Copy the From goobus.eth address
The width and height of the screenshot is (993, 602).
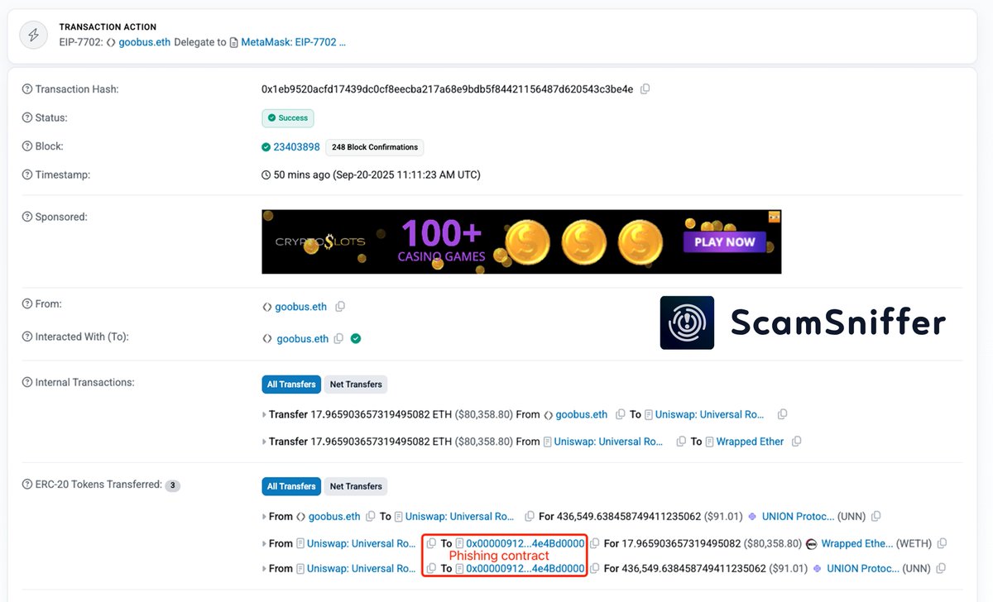340,306
